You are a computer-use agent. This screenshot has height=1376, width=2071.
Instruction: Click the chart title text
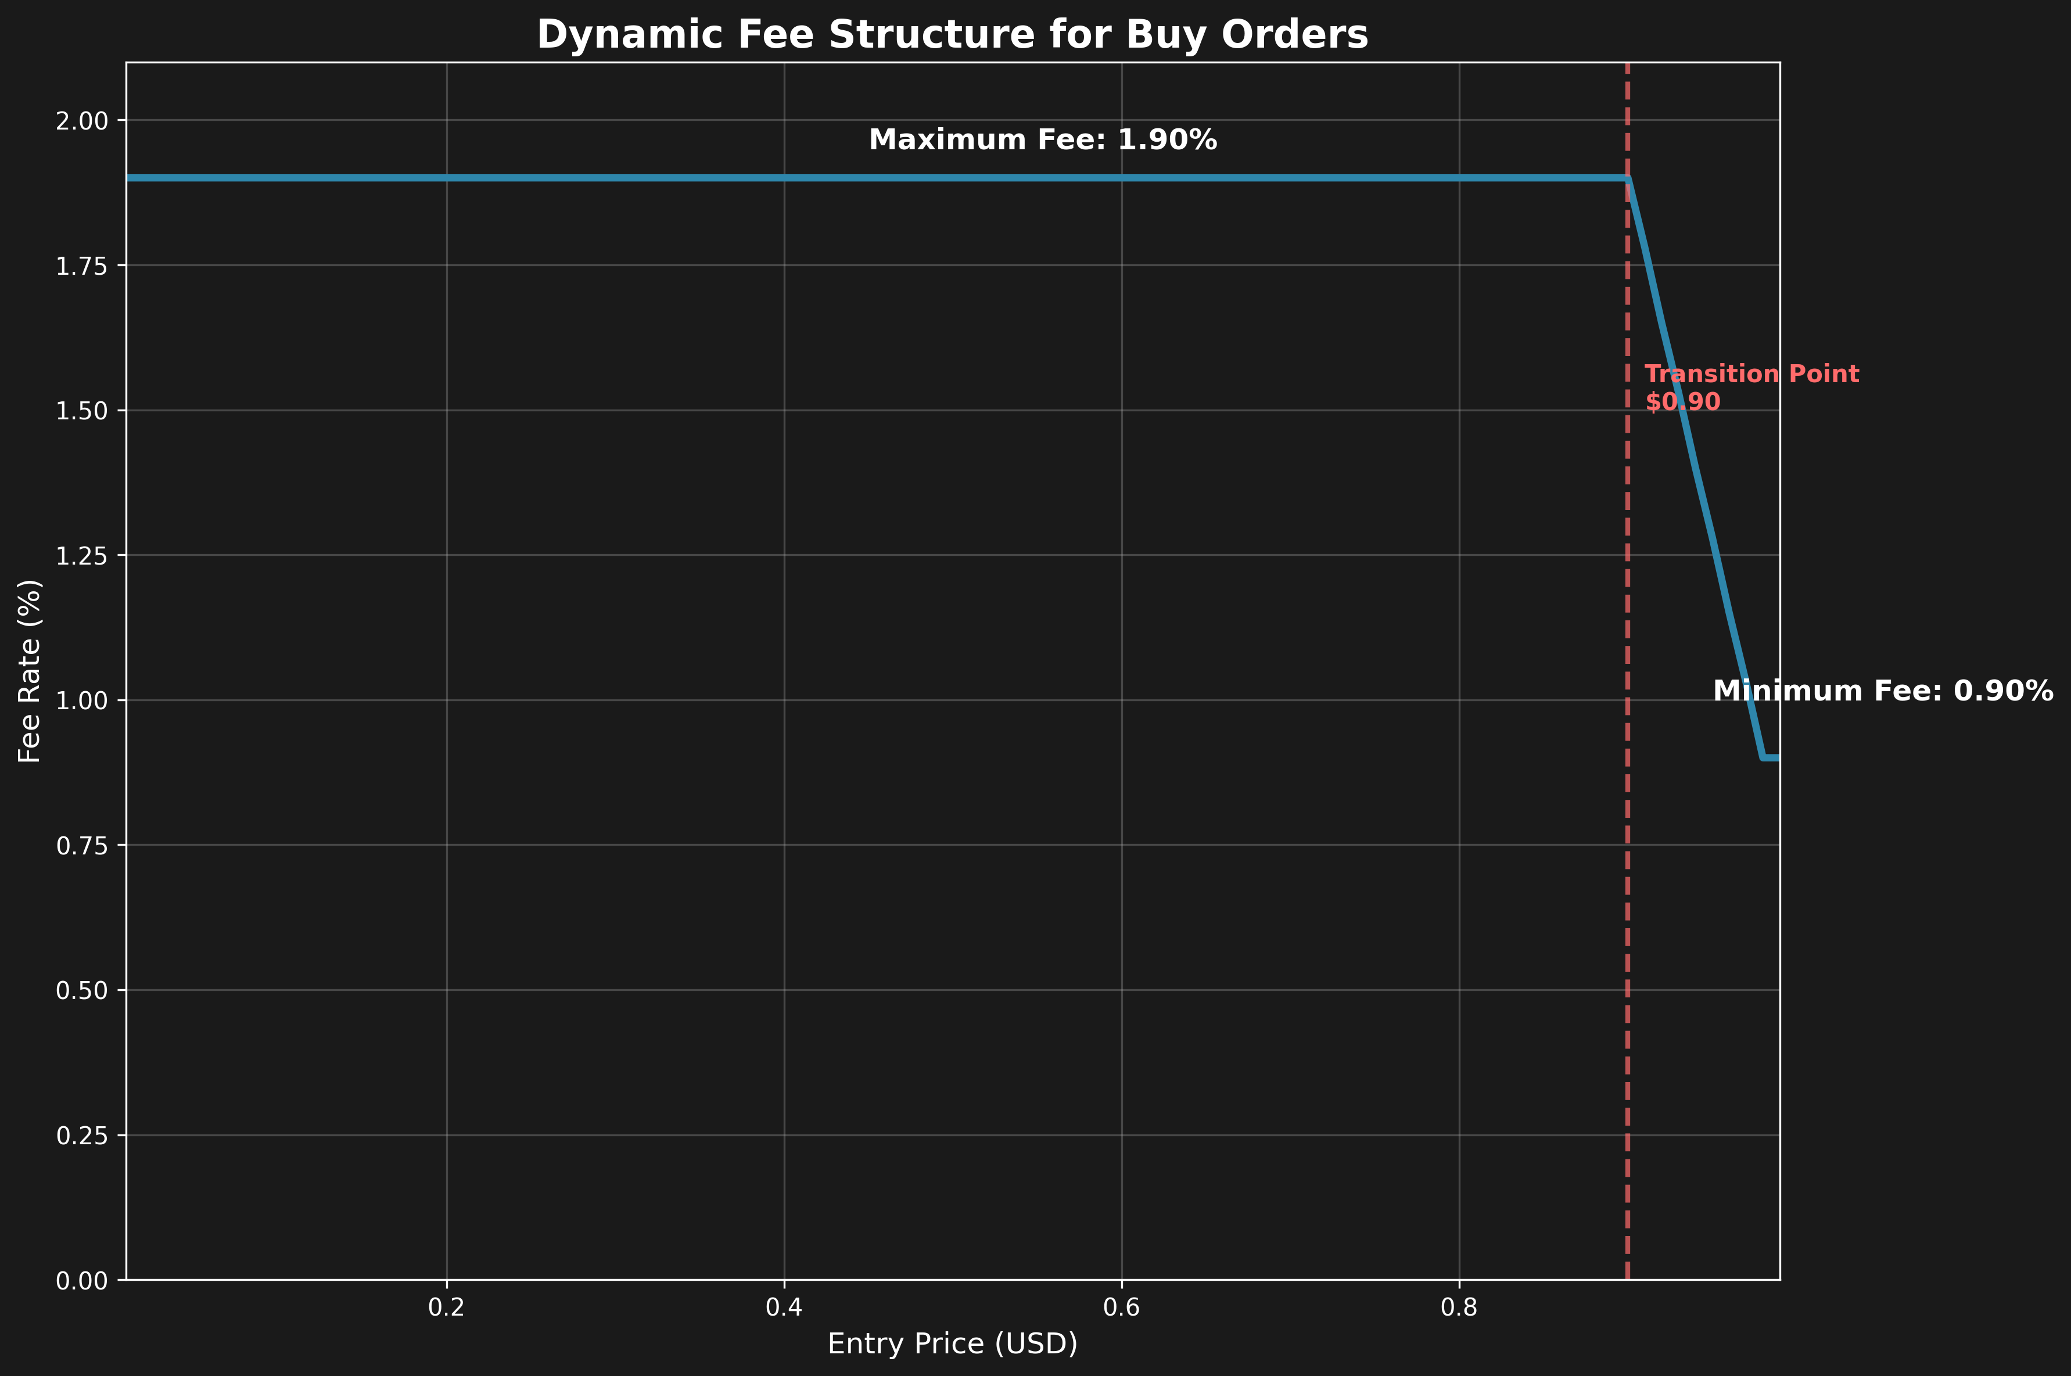(x=952, y=35)
